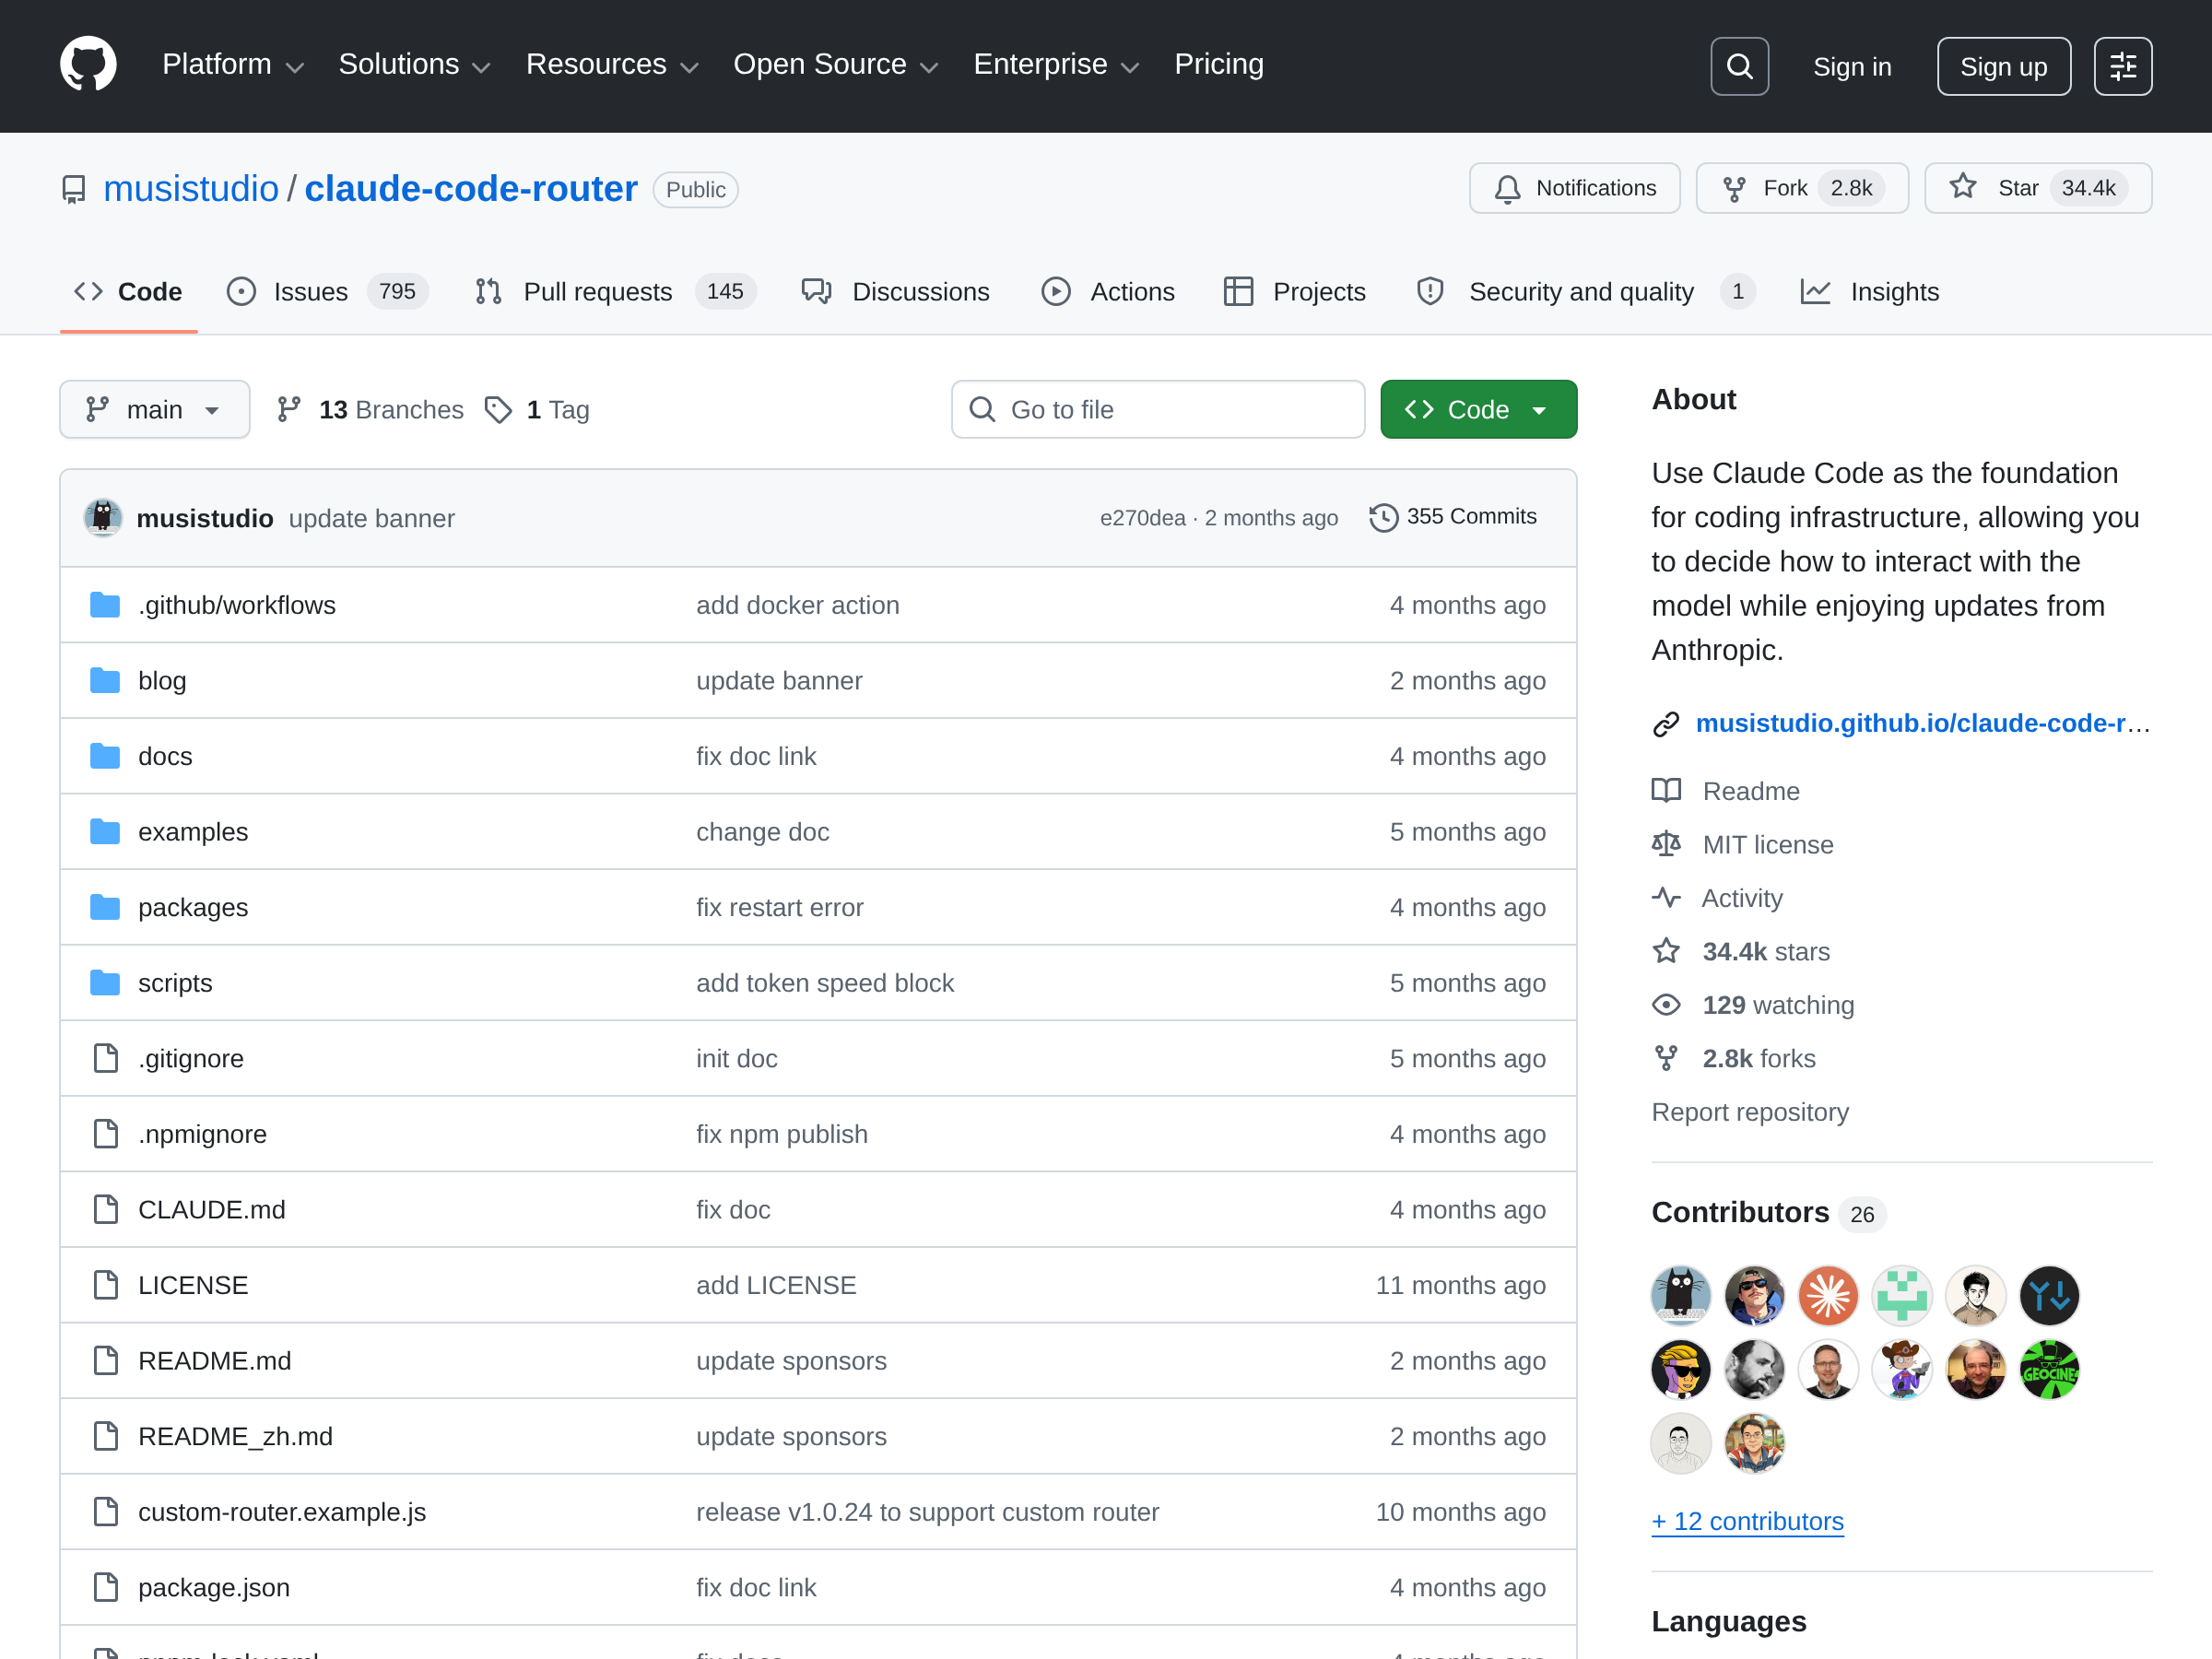
Task: Open the .github/workflows folder
Action: click(x=237, y=605)
